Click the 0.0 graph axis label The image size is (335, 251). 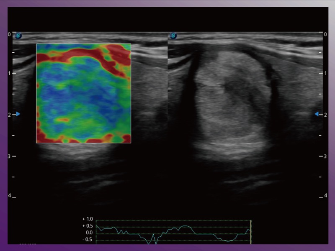coord(89,233)
